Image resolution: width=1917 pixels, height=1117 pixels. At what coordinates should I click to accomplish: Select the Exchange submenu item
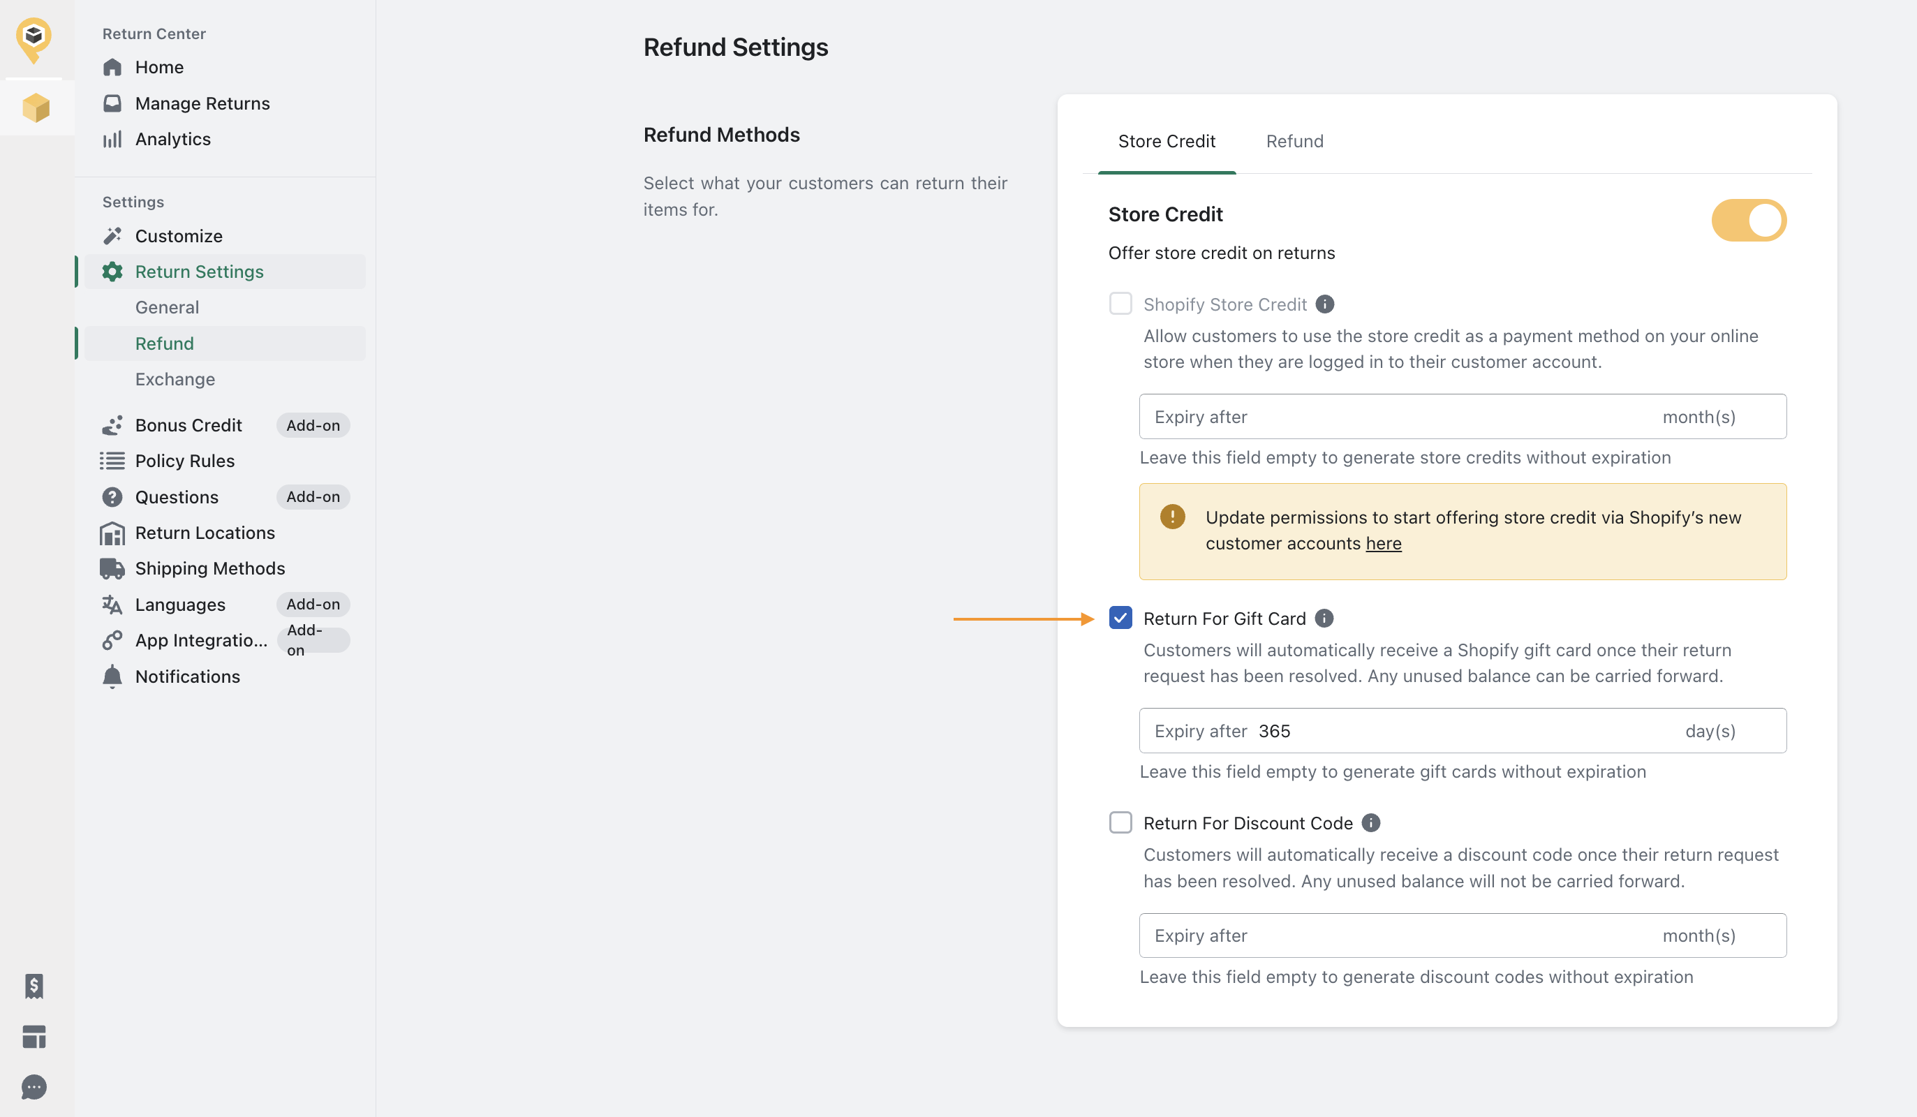pyautogui.click(x=175, y=379)
